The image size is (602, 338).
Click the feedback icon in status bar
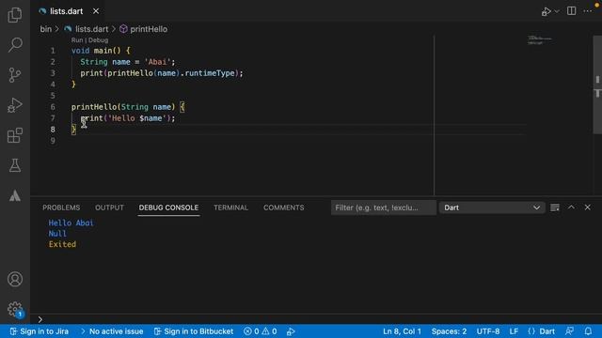coord(570,331)
